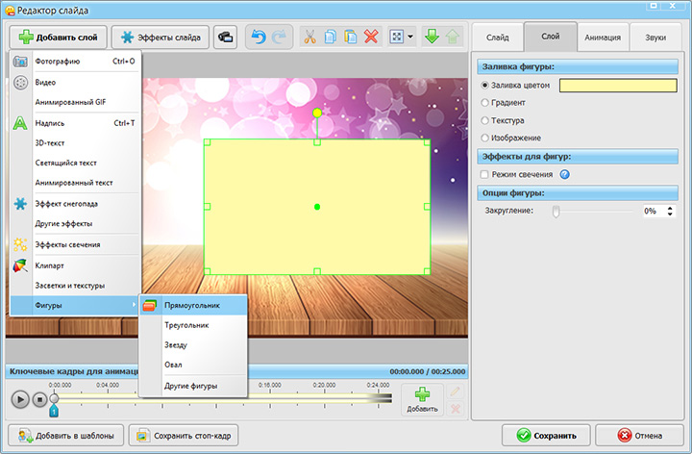Choose the Эффект снегопада menu entry
The image size is (692, 454).
(75, 204)
